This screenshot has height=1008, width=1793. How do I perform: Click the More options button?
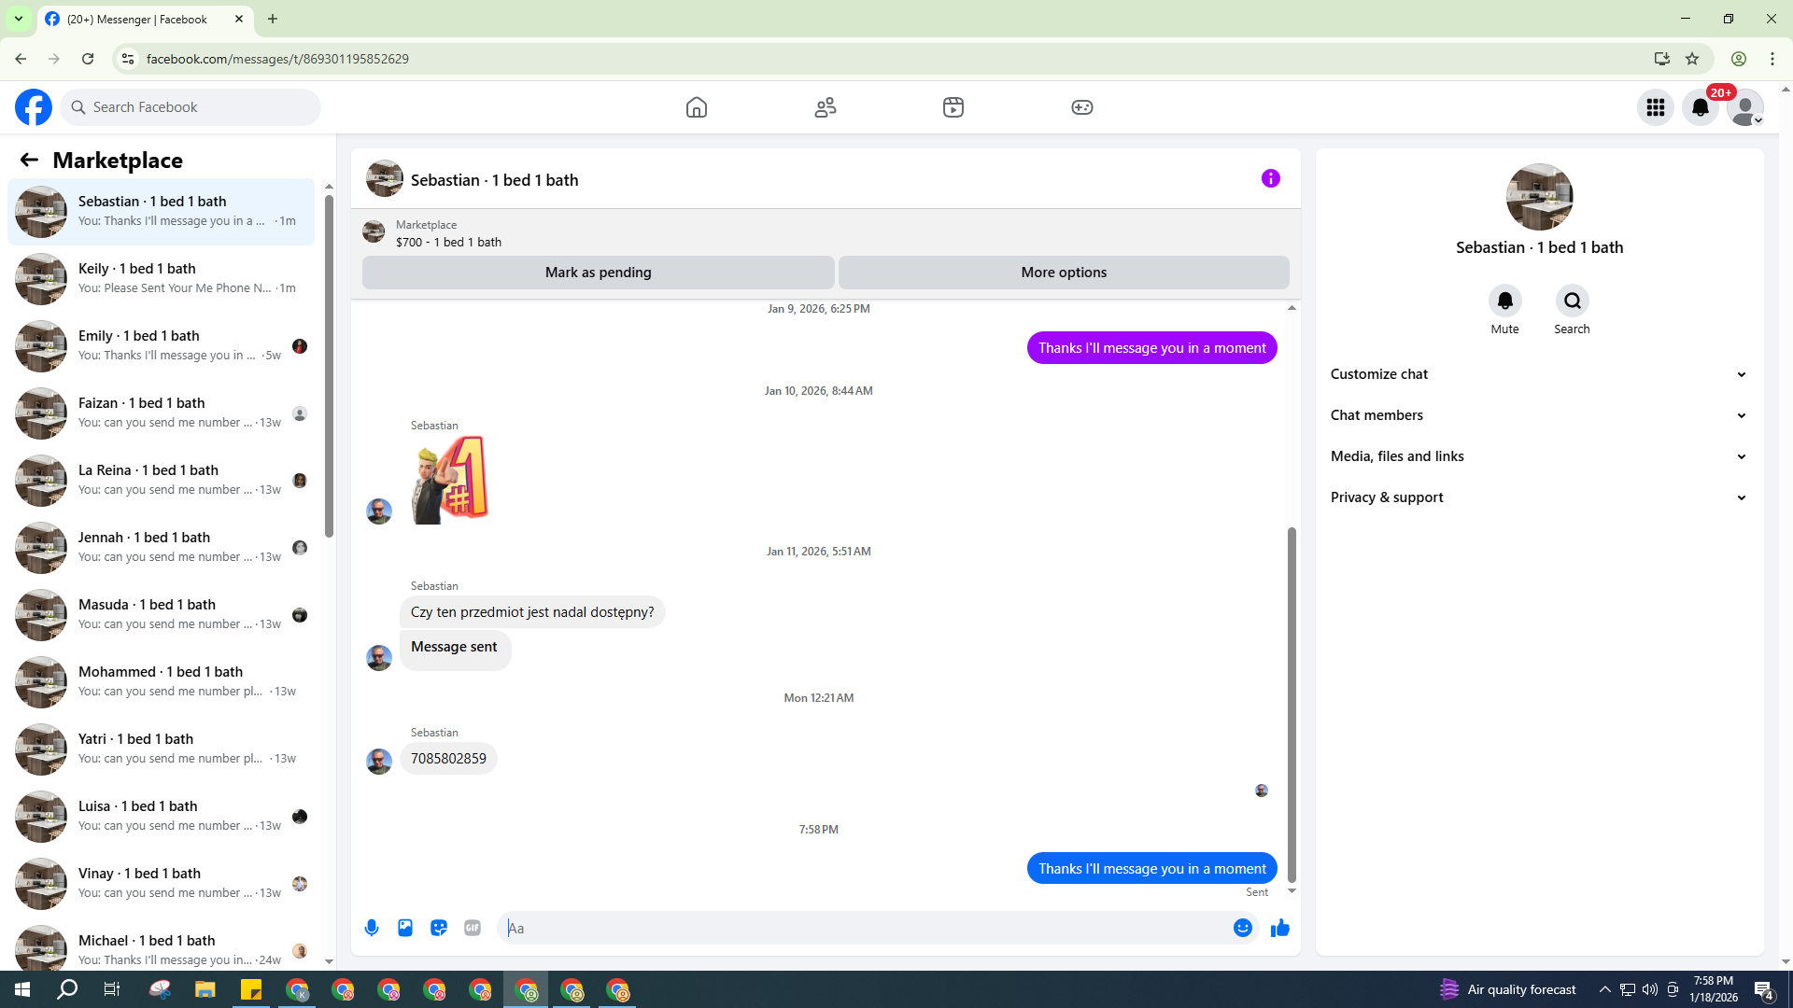(x=1064, y=273)
